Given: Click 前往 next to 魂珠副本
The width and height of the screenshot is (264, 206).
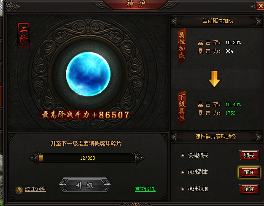Looking at the screenshot, I should [249, 172].
